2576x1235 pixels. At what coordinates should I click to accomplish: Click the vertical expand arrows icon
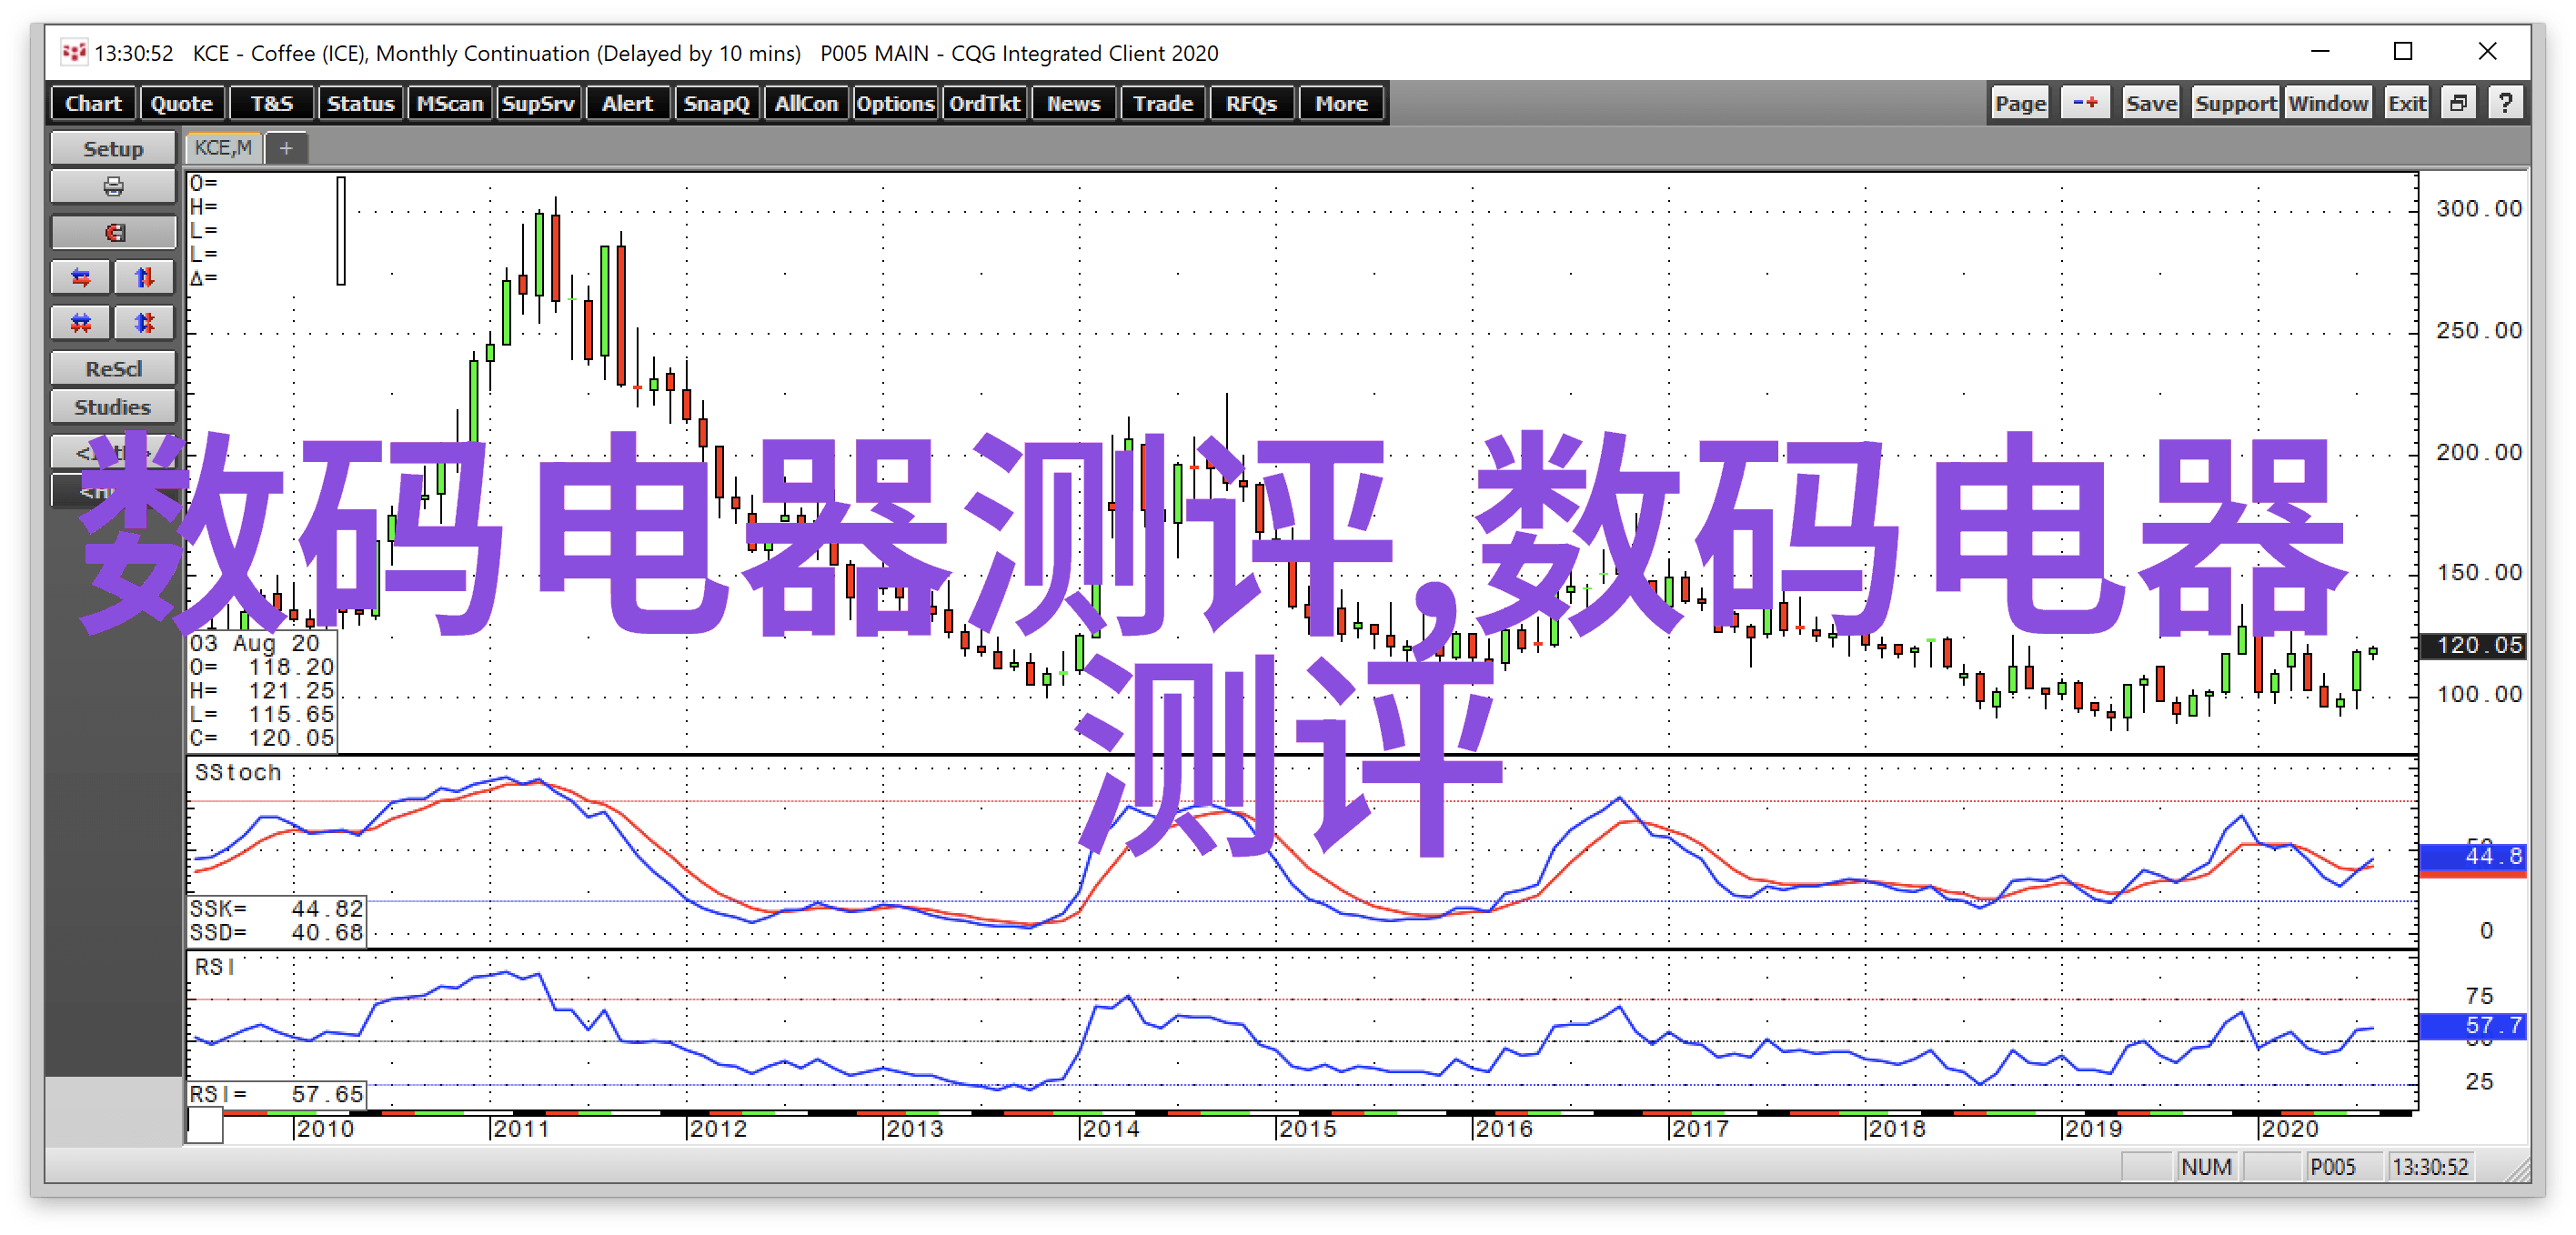click(x=144, y=277)
